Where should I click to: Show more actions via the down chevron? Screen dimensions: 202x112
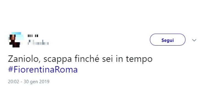(x=194, y=40)
